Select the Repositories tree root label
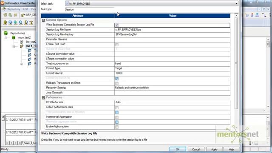This screenshot has width=272, height=153. coord(17,33)
